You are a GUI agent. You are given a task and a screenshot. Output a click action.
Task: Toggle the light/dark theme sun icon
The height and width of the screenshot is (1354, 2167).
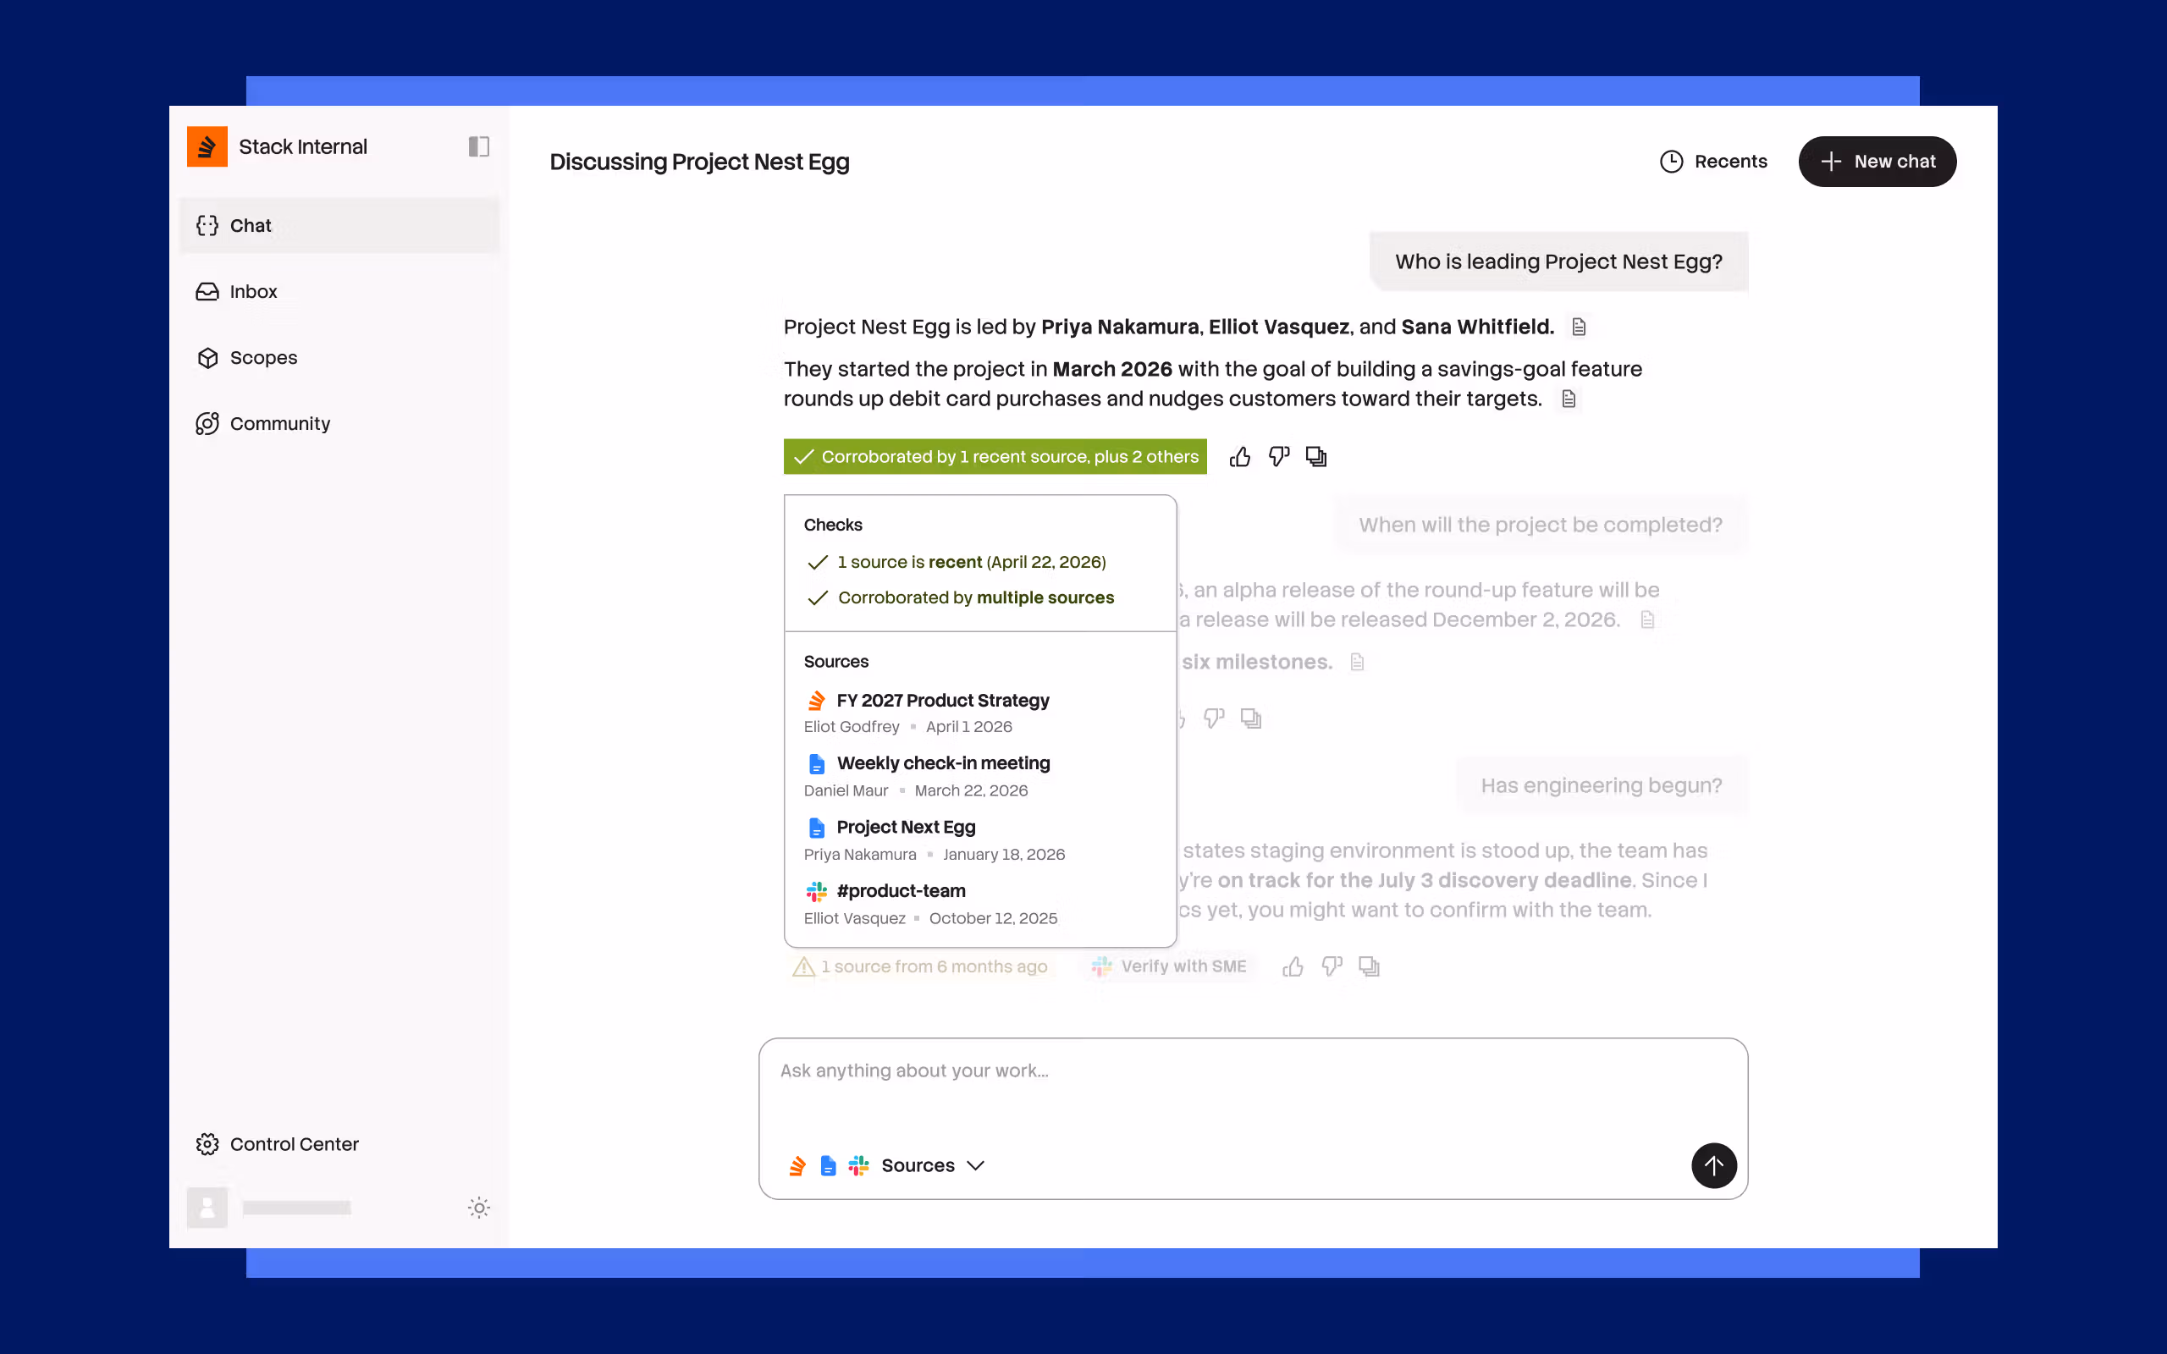pos(479,1208)
